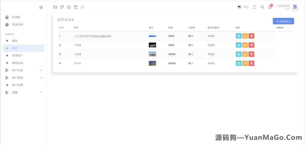Click orange edit pencil for row 1
The width and height of the screenshot is (305, 145).
click(x=245, y=36)
